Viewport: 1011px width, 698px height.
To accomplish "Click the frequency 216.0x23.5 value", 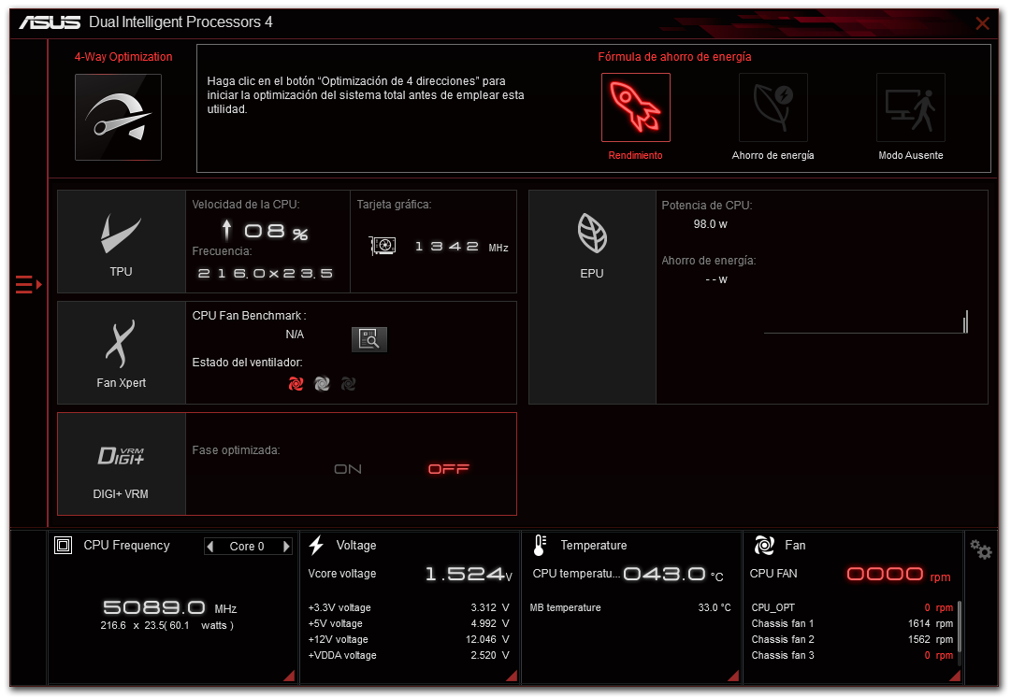I will click(x=265, y=274).
